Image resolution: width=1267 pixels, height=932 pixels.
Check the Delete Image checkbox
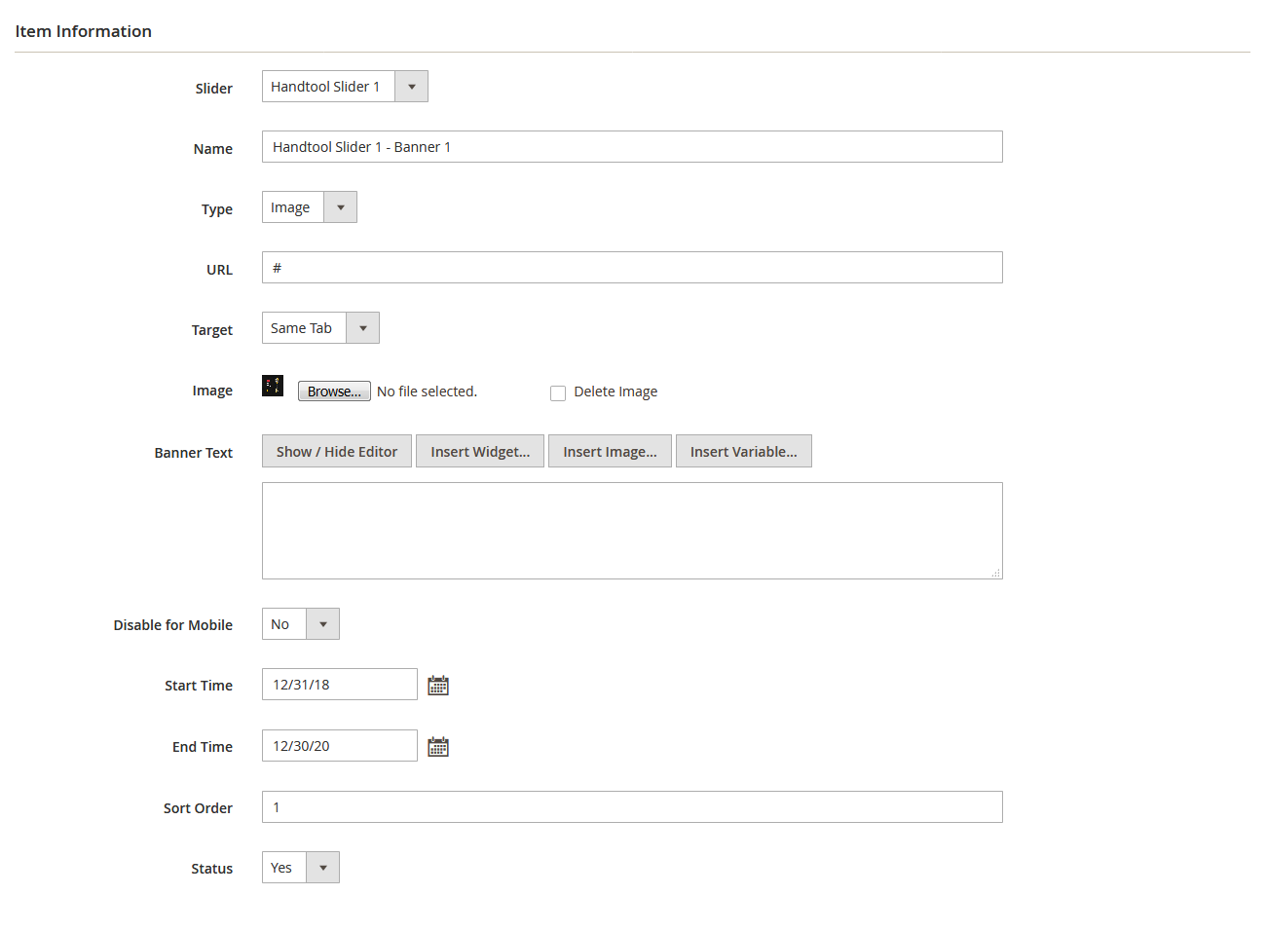pyautogui.click(x=558, y=391)
